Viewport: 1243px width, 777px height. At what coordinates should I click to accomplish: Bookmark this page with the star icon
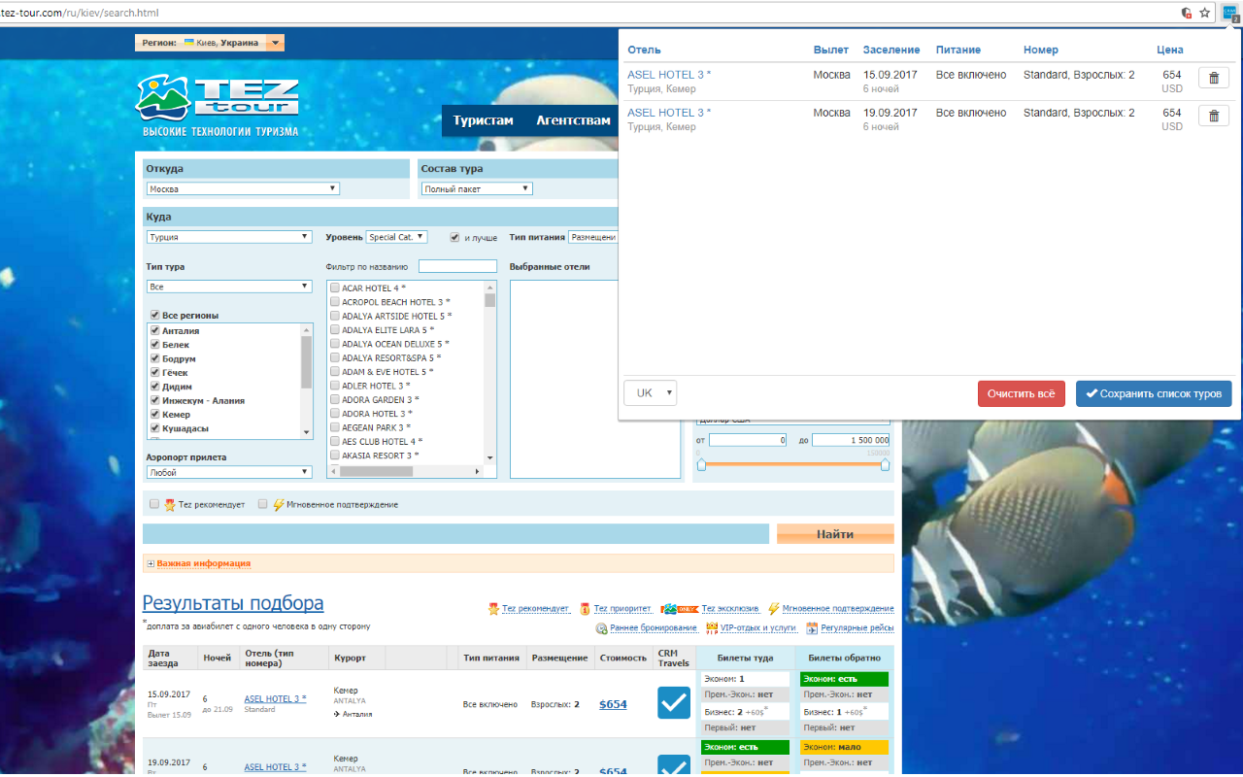1205,13
